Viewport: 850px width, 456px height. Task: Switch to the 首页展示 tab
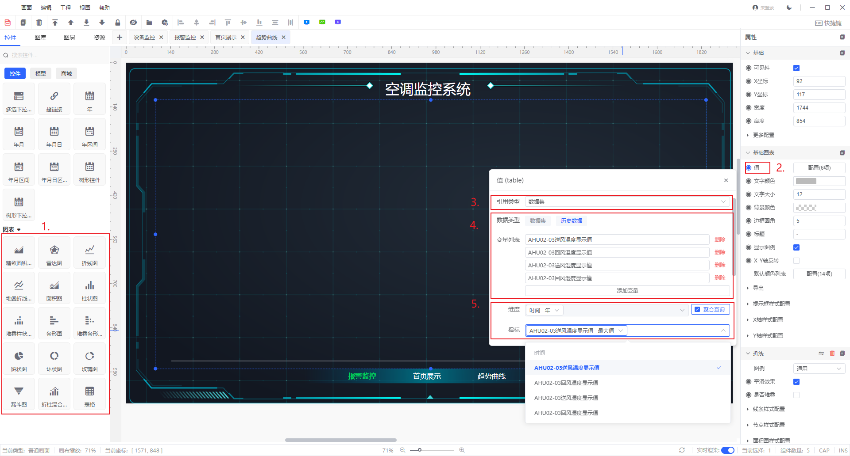(x=226, y=38)
